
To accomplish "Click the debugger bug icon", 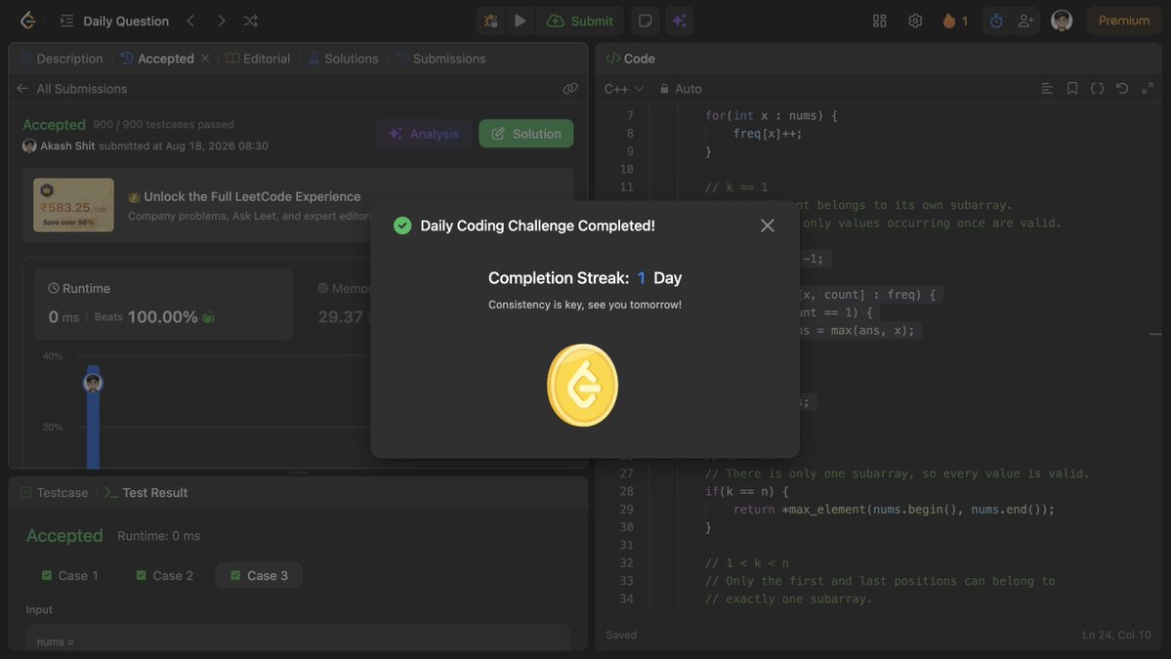I will click(490, 21).
